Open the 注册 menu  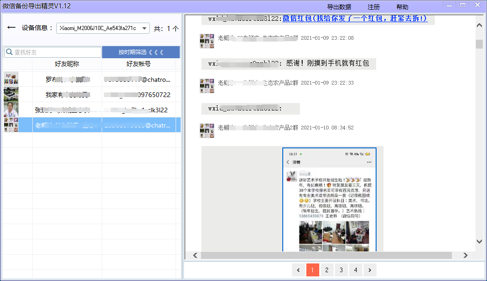[374, 7]
